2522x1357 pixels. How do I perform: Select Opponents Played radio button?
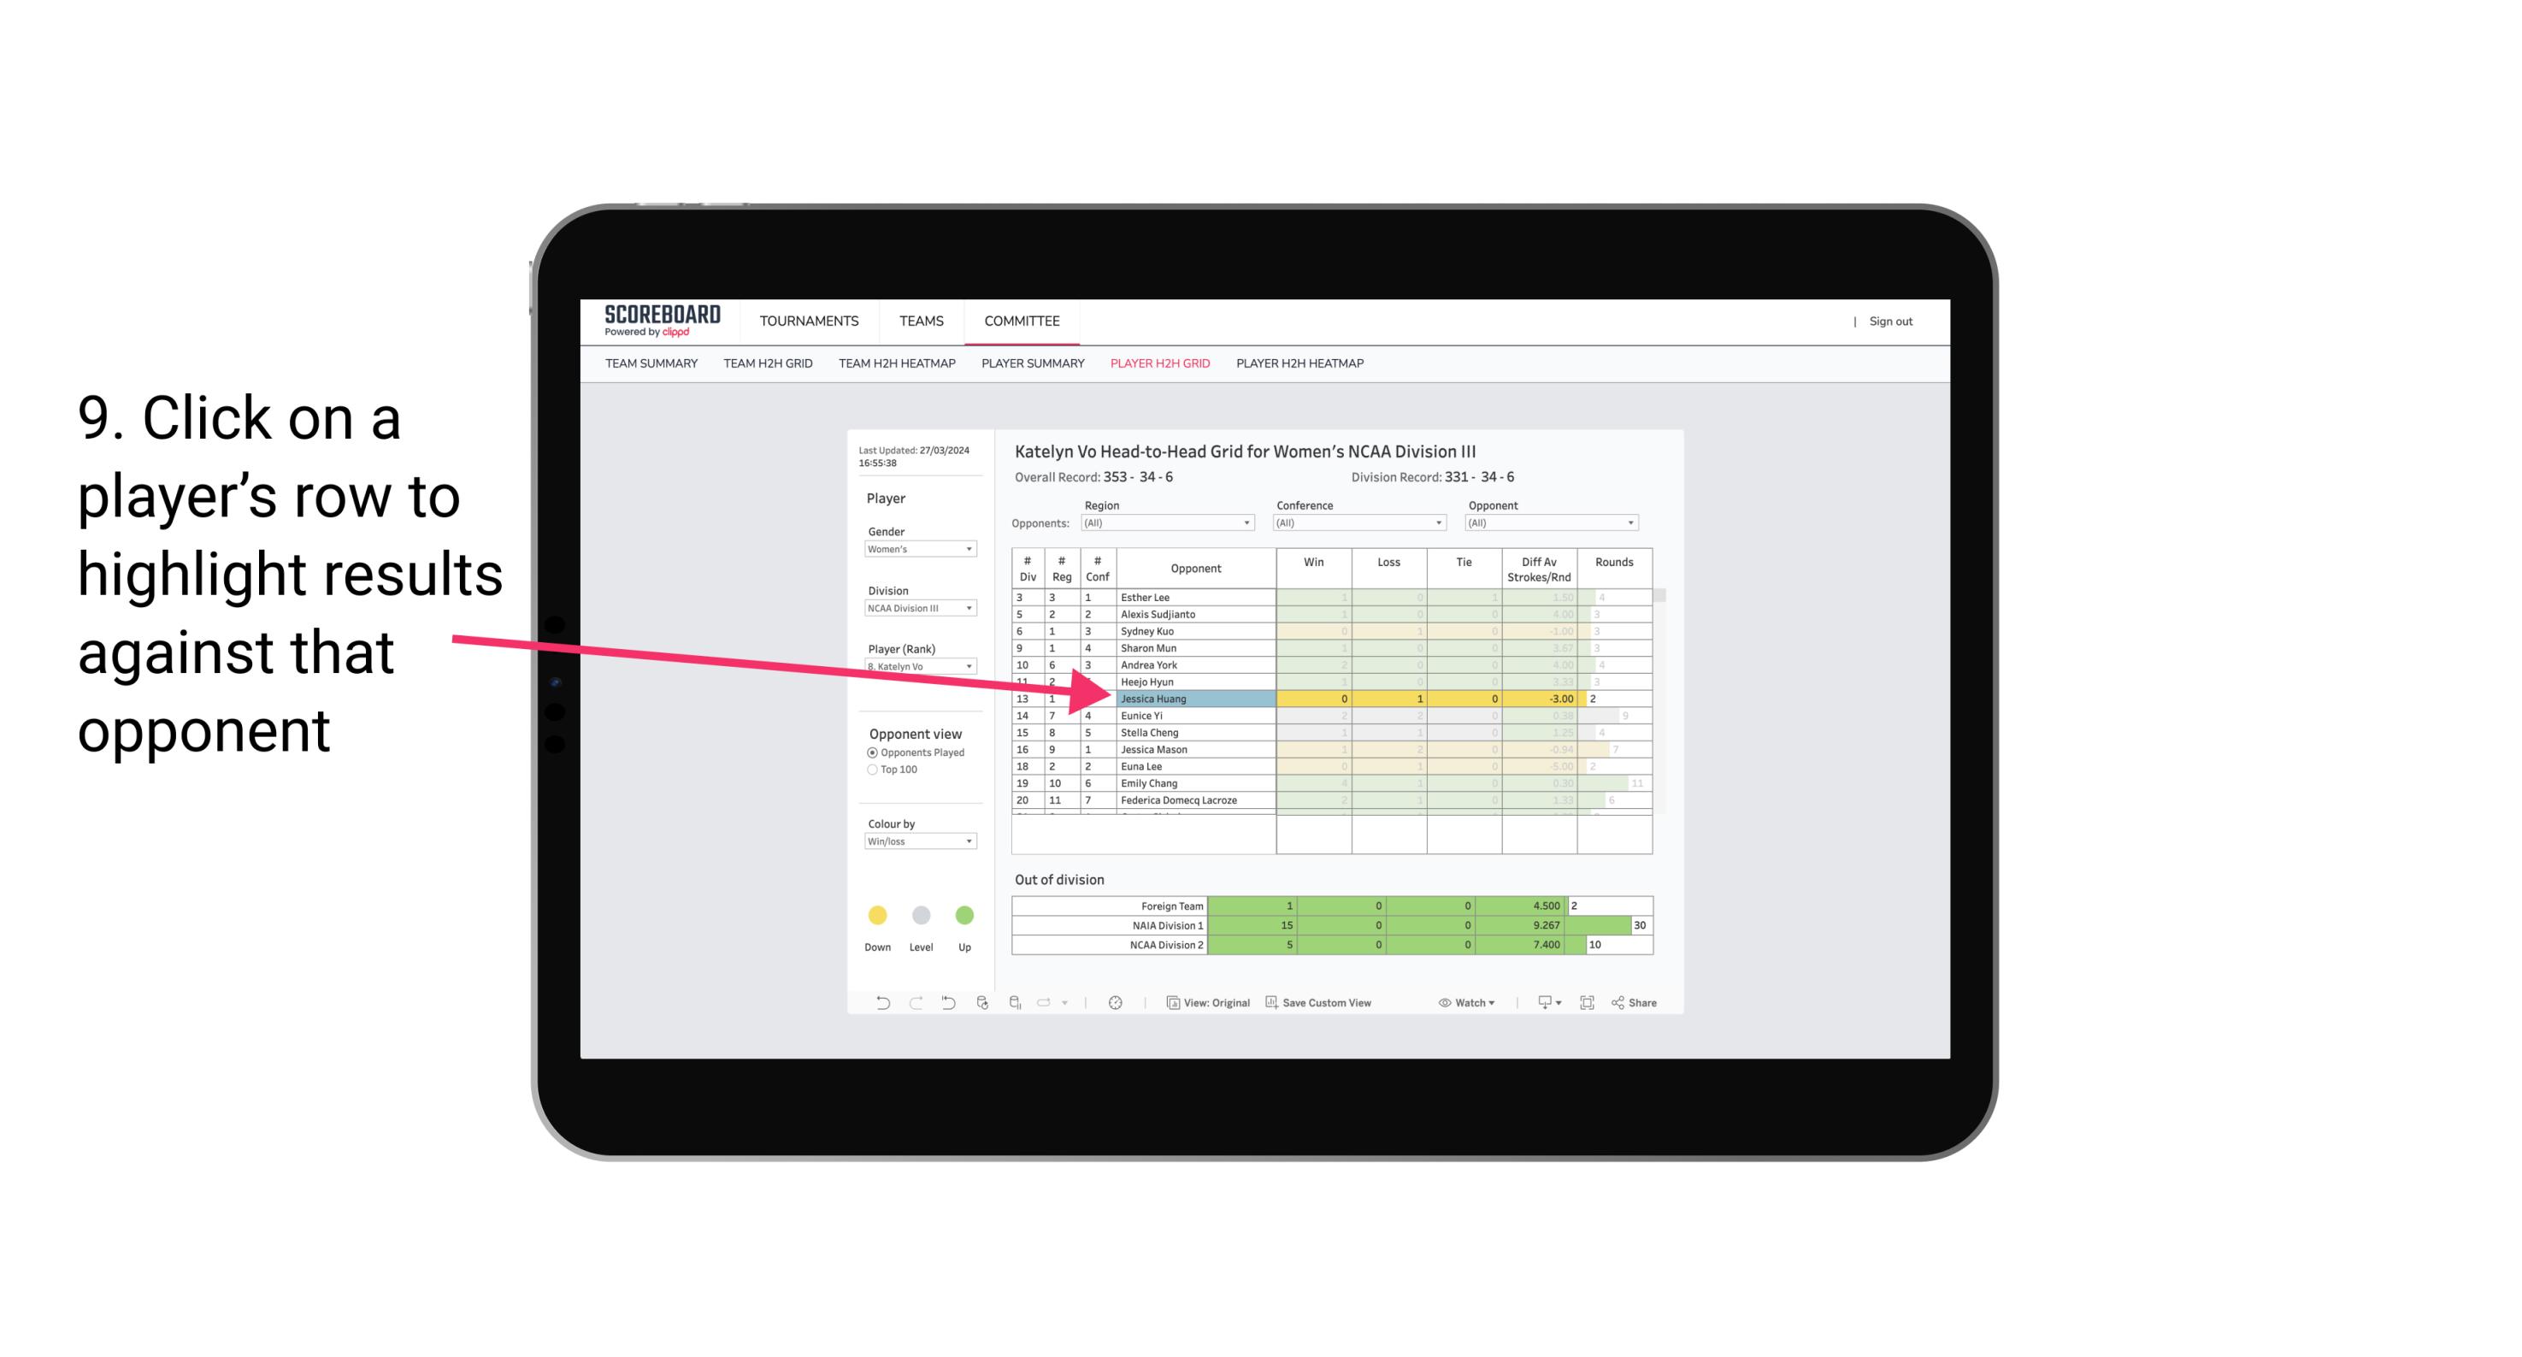pyautogui.click(x=870, y=752)
